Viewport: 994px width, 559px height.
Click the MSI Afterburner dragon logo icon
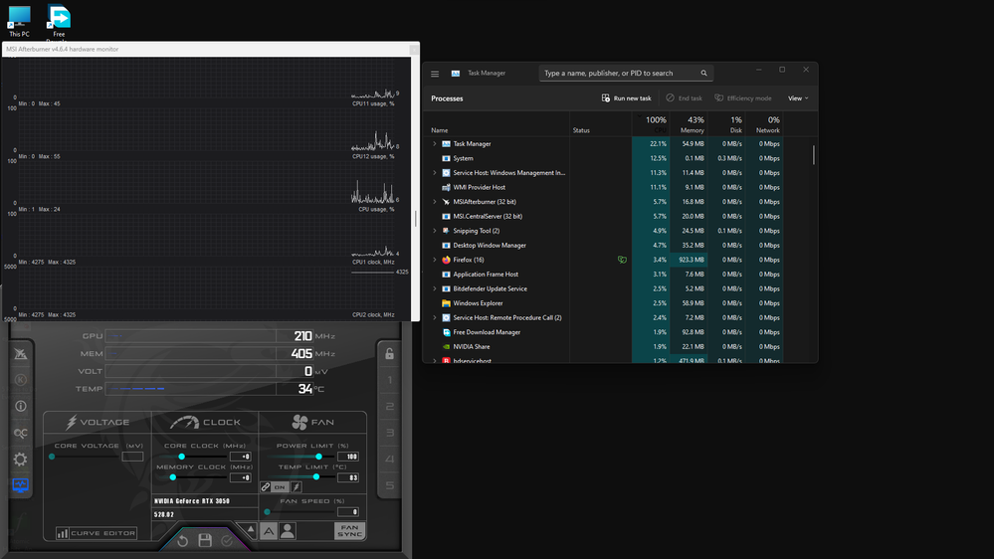point(20,354)
